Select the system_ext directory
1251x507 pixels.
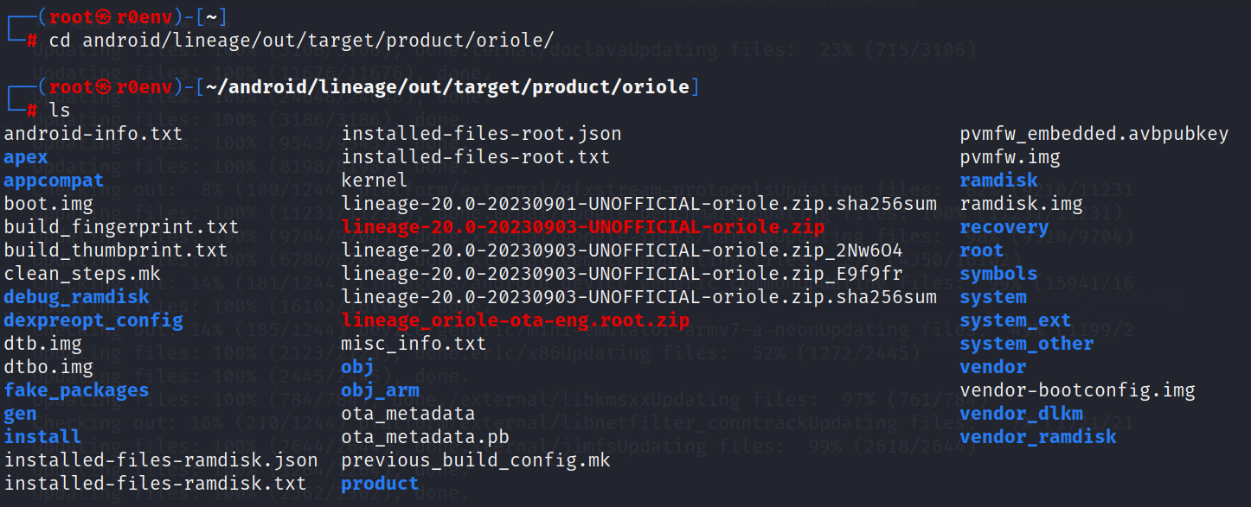1015,320
